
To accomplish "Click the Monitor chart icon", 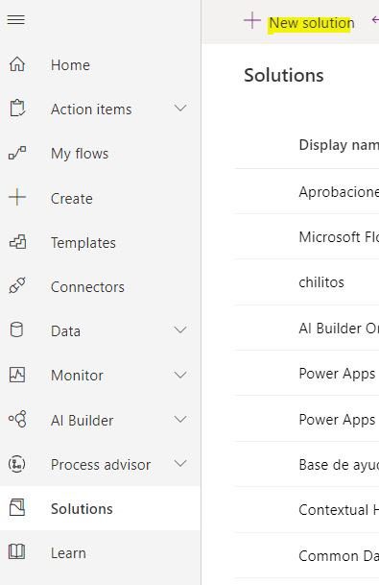I will 17,375.
